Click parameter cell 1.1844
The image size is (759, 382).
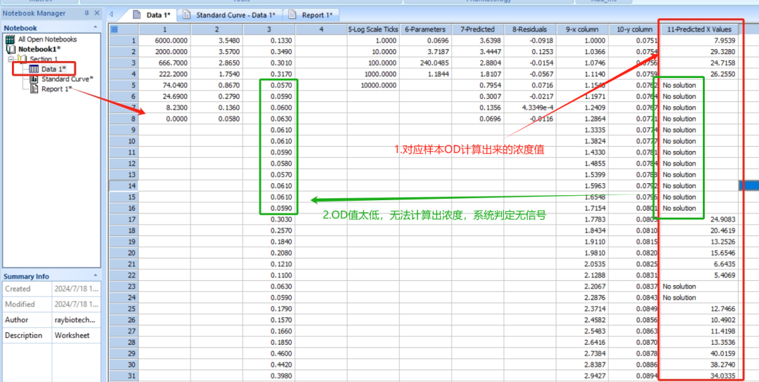point(425,74)
